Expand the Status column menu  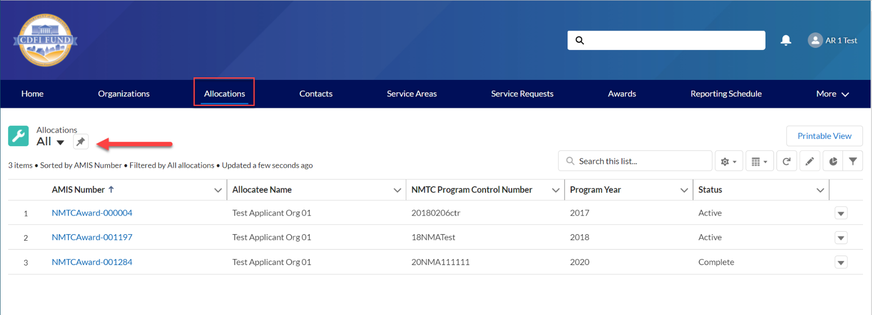820,190
